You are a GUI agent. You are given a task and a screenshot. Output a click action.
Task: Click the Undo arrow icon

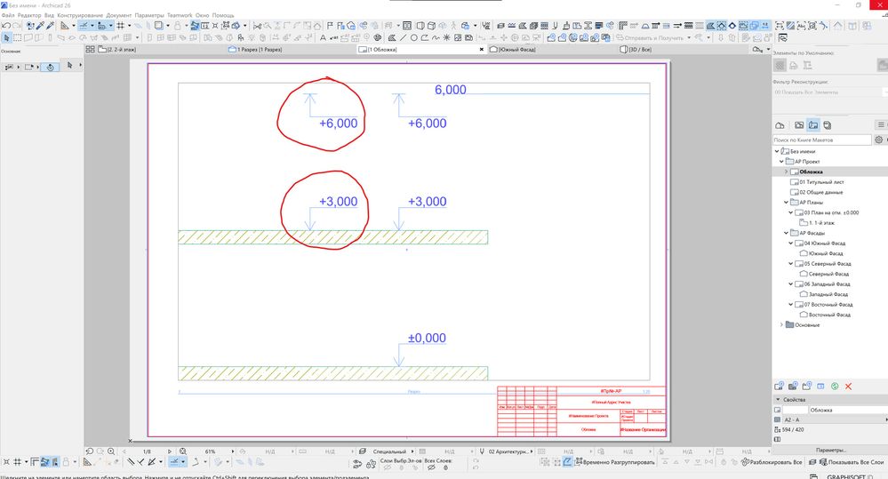coord(5,26)
